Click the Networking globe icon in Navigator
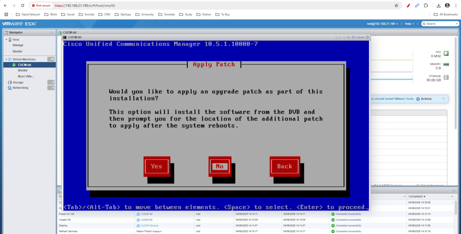The height and width of the screenshot is (234, 461). point(10,88)
